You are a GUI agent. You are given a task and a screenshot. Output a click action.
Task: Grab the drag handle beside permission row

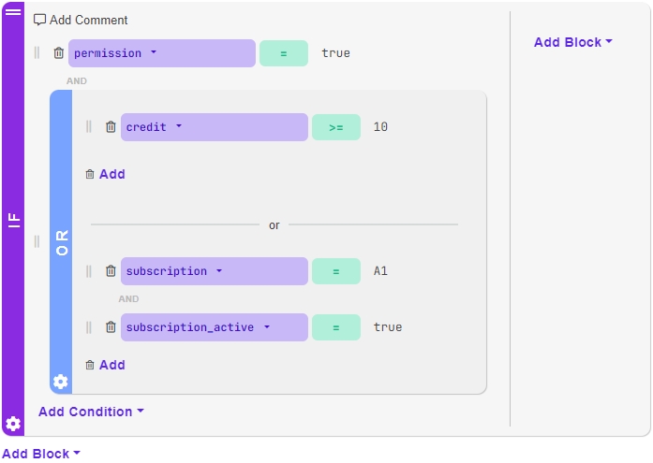[37, 53]
